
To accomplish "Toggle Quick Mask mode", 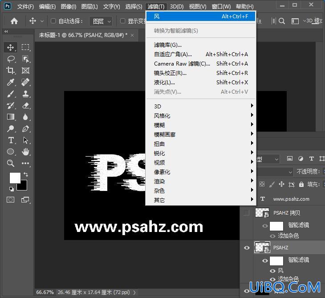I will pos(10,200).
